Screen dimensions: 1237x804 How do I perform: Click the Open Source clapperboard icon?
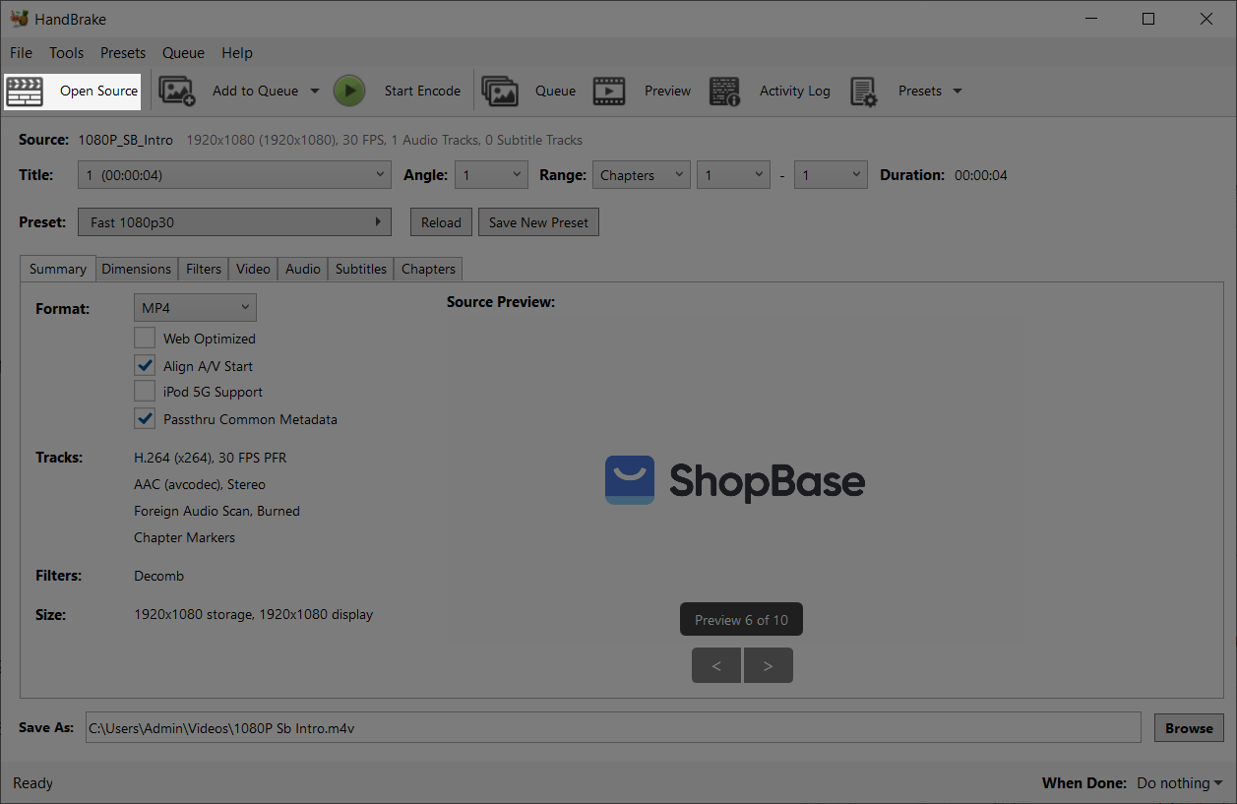(25, 92)
